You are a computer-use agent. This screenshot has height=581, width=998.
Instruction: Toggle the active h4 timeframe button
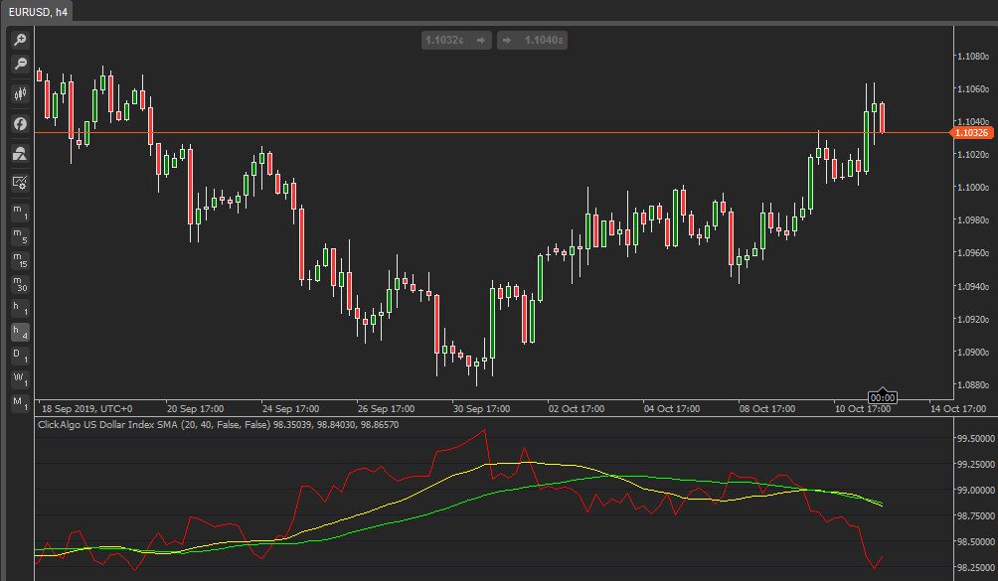pyautogui.click(x=19, y=332)
